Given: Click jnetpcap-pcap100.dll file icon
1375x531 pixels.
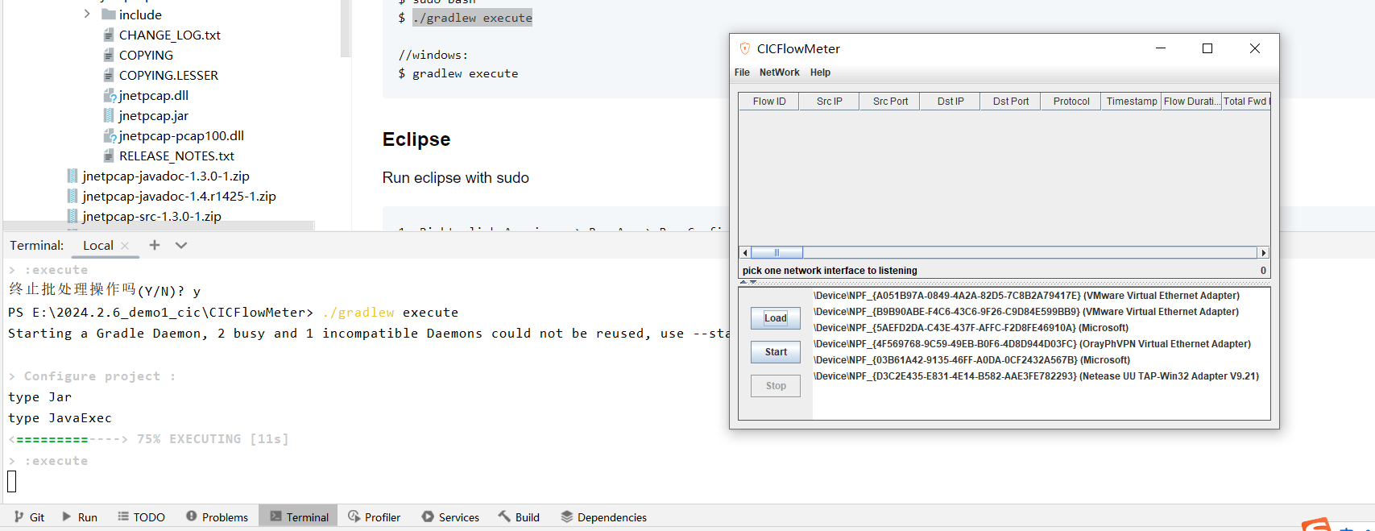Looking at the screenshot, I should tap(110, 135).
